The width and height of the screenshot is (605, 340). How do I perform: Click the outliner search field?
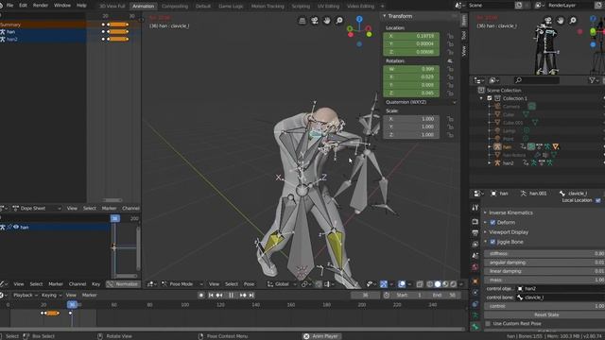537,80
